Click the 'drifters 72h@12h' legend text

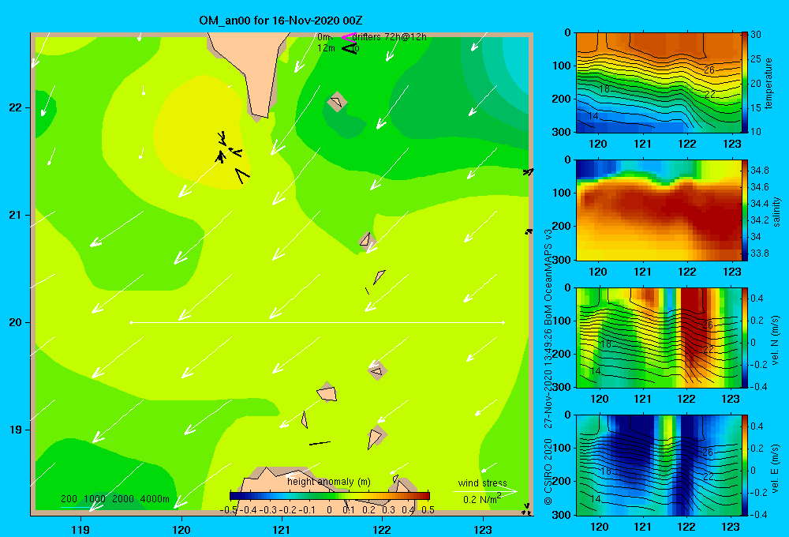[x=390, y=37]
